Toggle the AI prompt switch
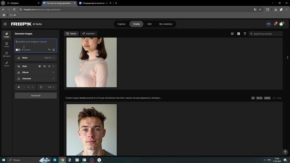Image resolution: width=290 pixels, height=163 pixels. tap(18, 50)
